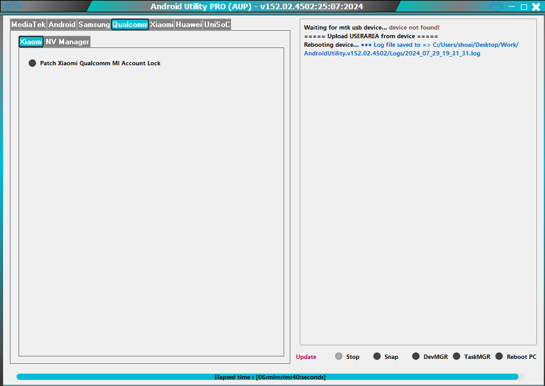Switch to the Samsung tab
545x386 pixels.
(92, 24)
